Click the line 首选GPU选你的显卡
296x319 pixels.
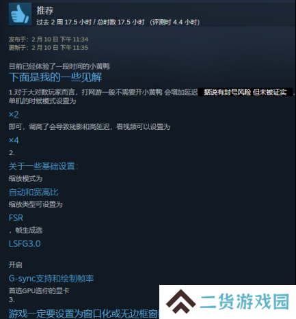click(x=39, y=291)
